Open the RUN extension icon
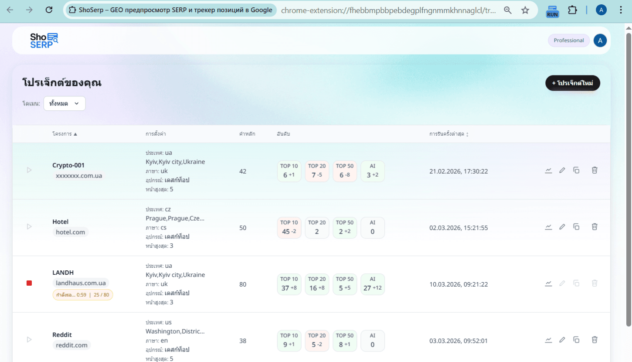The image size is (632, 362). (552, 10)
